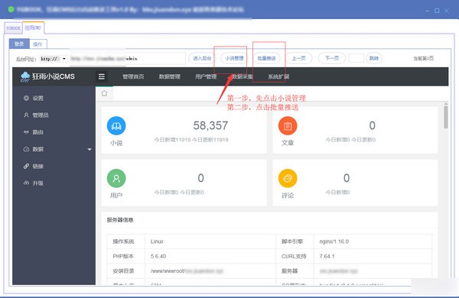Screen dimensions: 459x298
Task: Click the green status dot in title bar
Action: coord(11,9)
